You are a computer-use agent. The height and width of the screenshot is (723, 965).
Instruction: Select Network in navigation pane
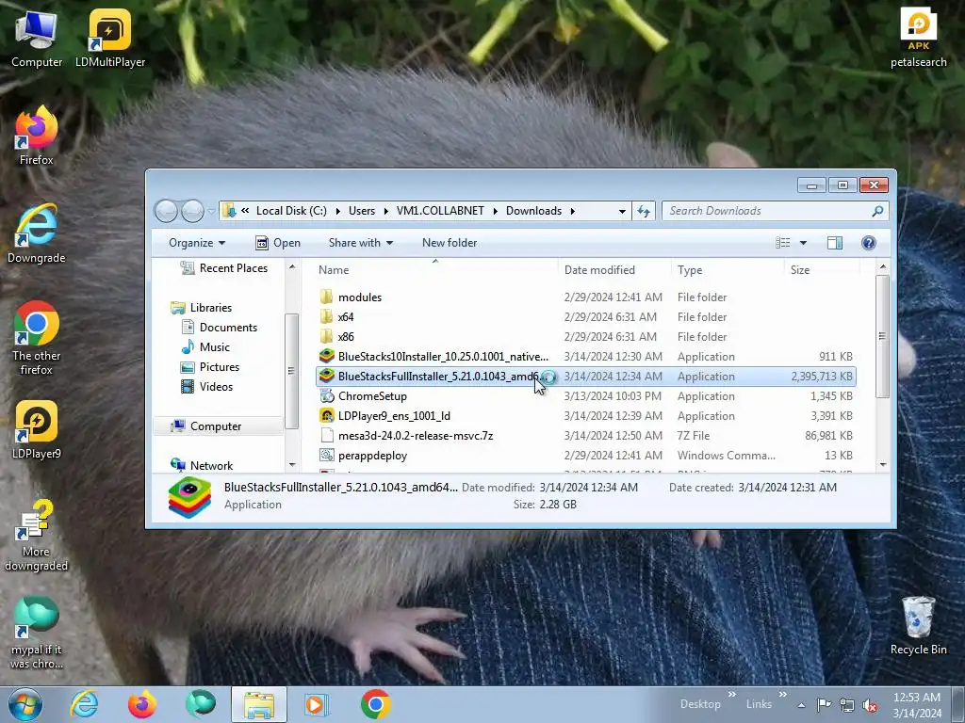[x=202, y=465]
